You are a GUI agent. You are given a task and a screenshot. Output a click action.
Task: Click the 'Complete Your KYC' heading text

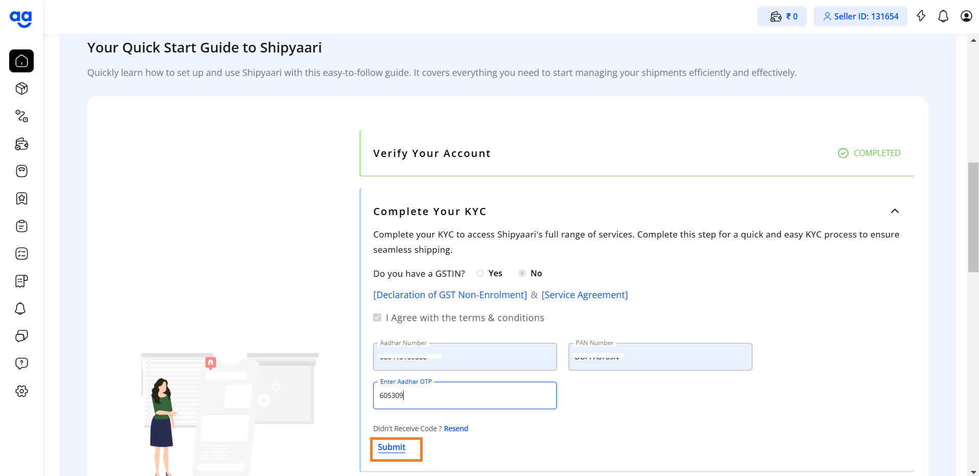(x=430, y=211)
